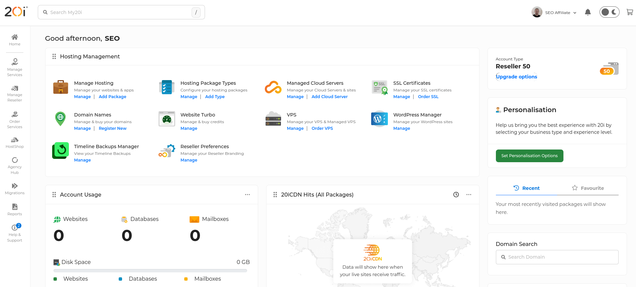Grab Account Usage drag handle
Viewport: 636px width, 287px height.
click(x=54, y=195)
